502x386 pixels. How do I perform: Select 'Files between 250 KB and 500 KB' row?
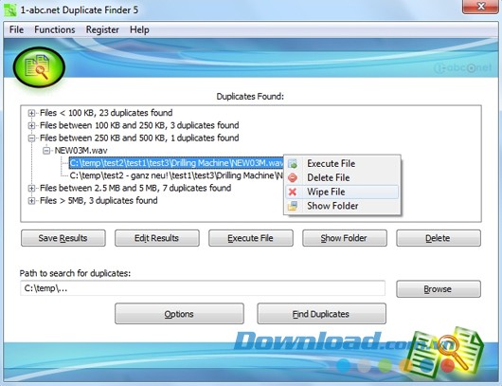coord(139,138)
